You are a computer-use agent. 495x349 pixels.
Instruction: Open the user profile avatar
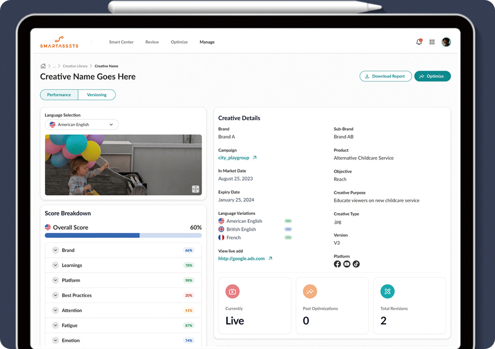pyautogui.click(x=446, y=42)
